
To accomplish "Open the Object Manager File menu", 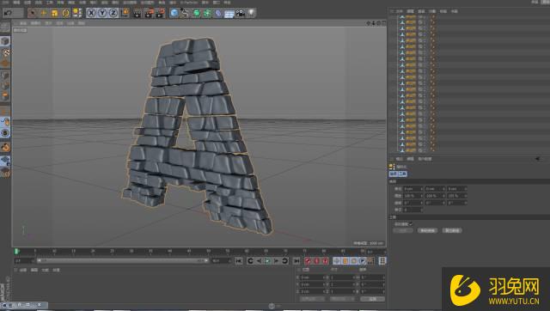I will (399, 11).
